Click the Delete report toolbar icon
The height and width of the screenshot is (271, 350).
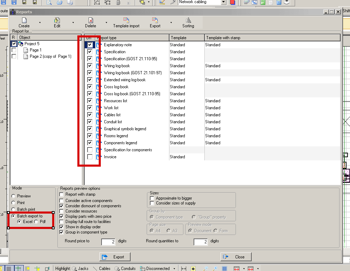click(x=91, y=21)
